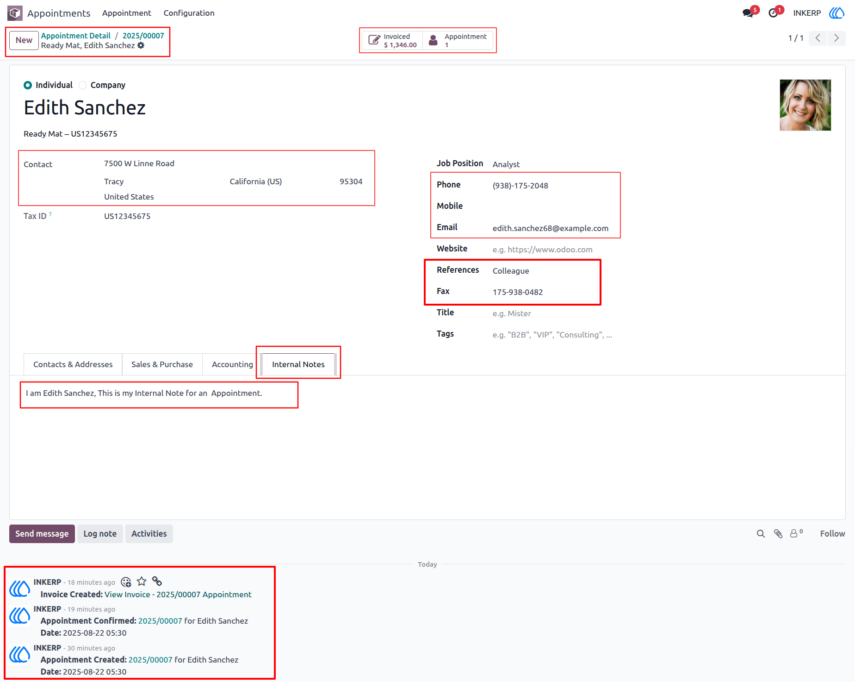Open 2025/00007 link in Appointment Created message
Screen dimensions: 855x682
[x=150, y=660]
